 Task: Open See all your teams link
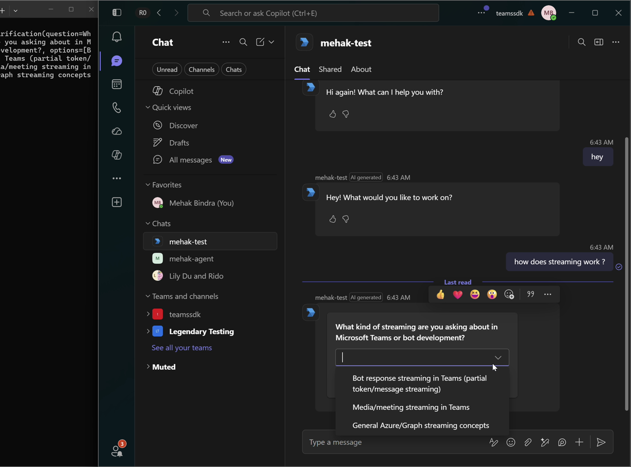click(x=182, y=348)
